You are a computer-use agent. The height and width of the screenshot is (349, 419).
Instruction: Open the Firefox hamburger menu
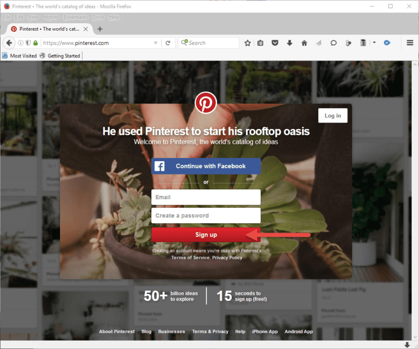click(x=409, y=43)
